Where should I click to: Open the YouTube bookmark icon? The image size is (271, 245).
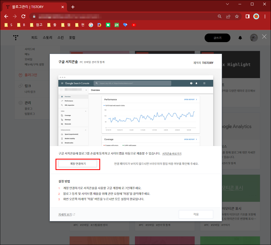click(x=134, y=25)
